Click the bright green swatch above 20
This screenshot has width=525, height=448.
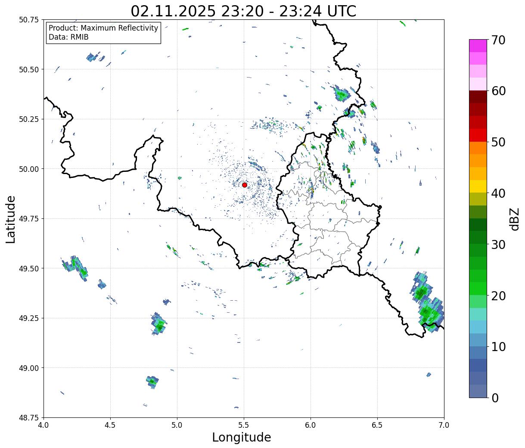tap(478, 289)
